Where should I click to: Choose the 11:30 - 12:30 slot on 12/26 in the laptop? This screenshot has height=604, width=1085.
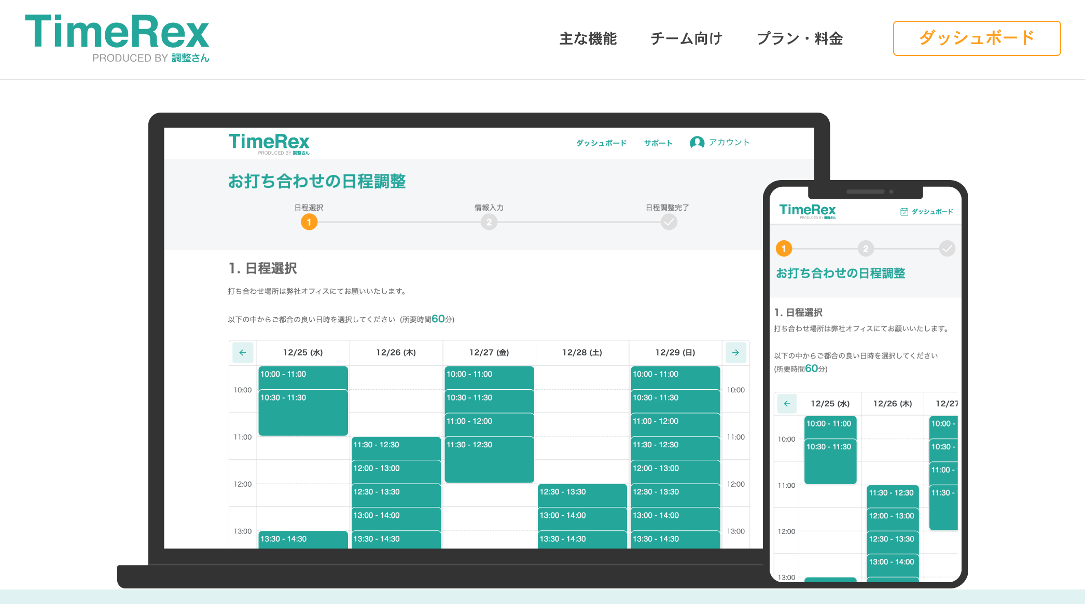(x=396, y=448)
